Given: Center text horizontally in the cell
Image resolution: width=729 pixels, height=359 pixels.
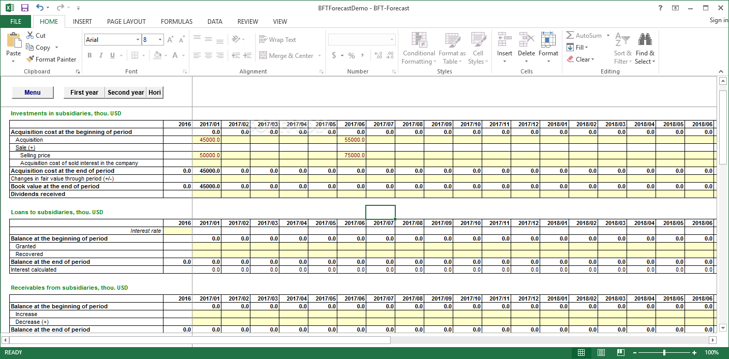Looking at the screenshot, I should tap(209, 55).
